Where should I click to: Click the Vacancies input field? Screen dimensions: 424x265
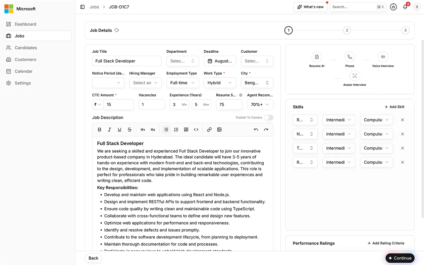[x=152, y=104]
